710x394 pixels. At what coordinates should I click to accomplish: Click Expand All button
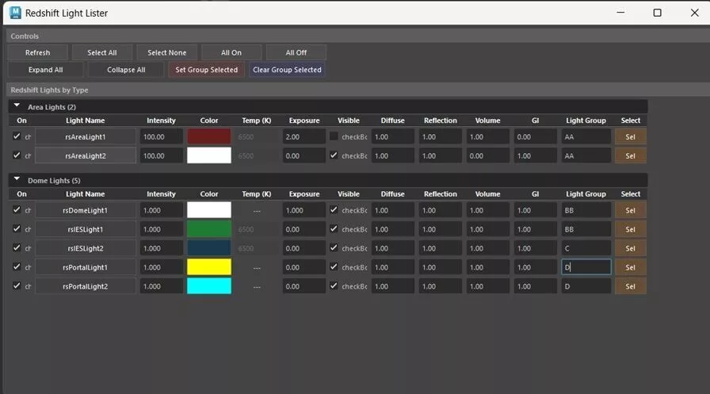(46, 70)
